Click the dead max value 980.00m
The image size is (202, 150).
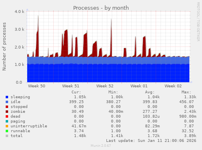(x=188, y=116)
